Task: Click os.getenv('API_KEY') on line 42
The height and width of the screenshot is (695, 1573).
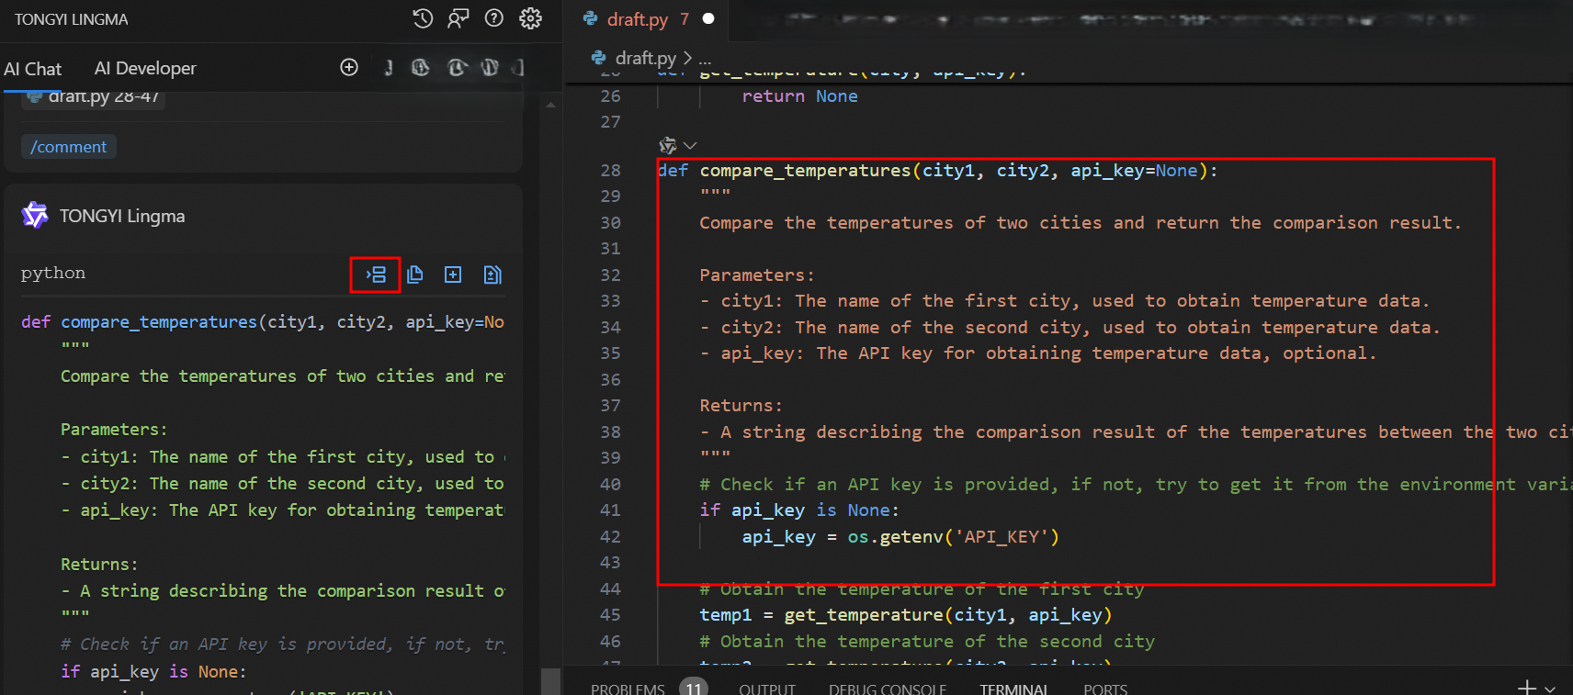Action: [953, 536]
